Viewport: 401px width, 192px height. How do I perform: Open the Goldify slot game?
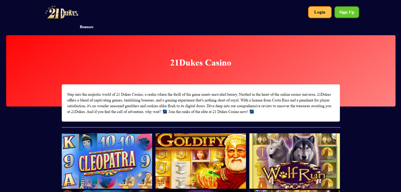coord(201,161)
